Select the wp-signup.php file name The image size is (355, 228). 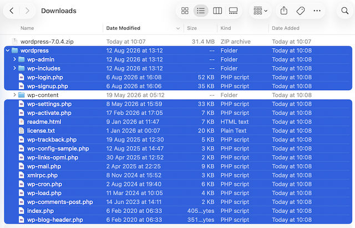click(48, 86)
